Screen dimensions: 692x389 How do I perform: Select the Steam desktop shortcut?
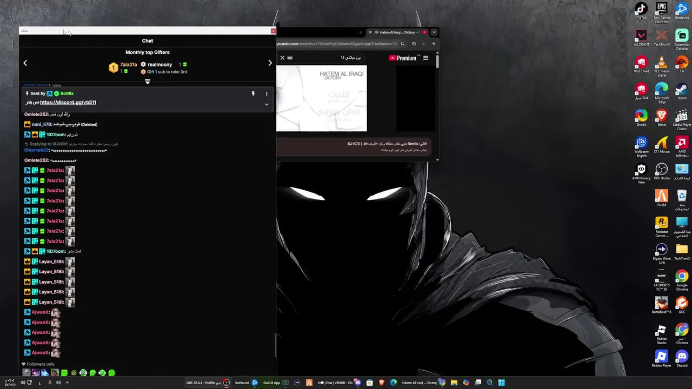tap(682, 91)
